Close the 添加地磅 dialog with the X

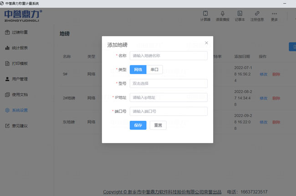click(x=206, y=43)
